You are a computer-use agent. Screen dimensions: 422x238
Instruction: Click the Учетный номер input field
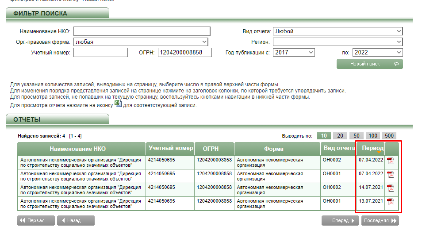pos(101,53)
